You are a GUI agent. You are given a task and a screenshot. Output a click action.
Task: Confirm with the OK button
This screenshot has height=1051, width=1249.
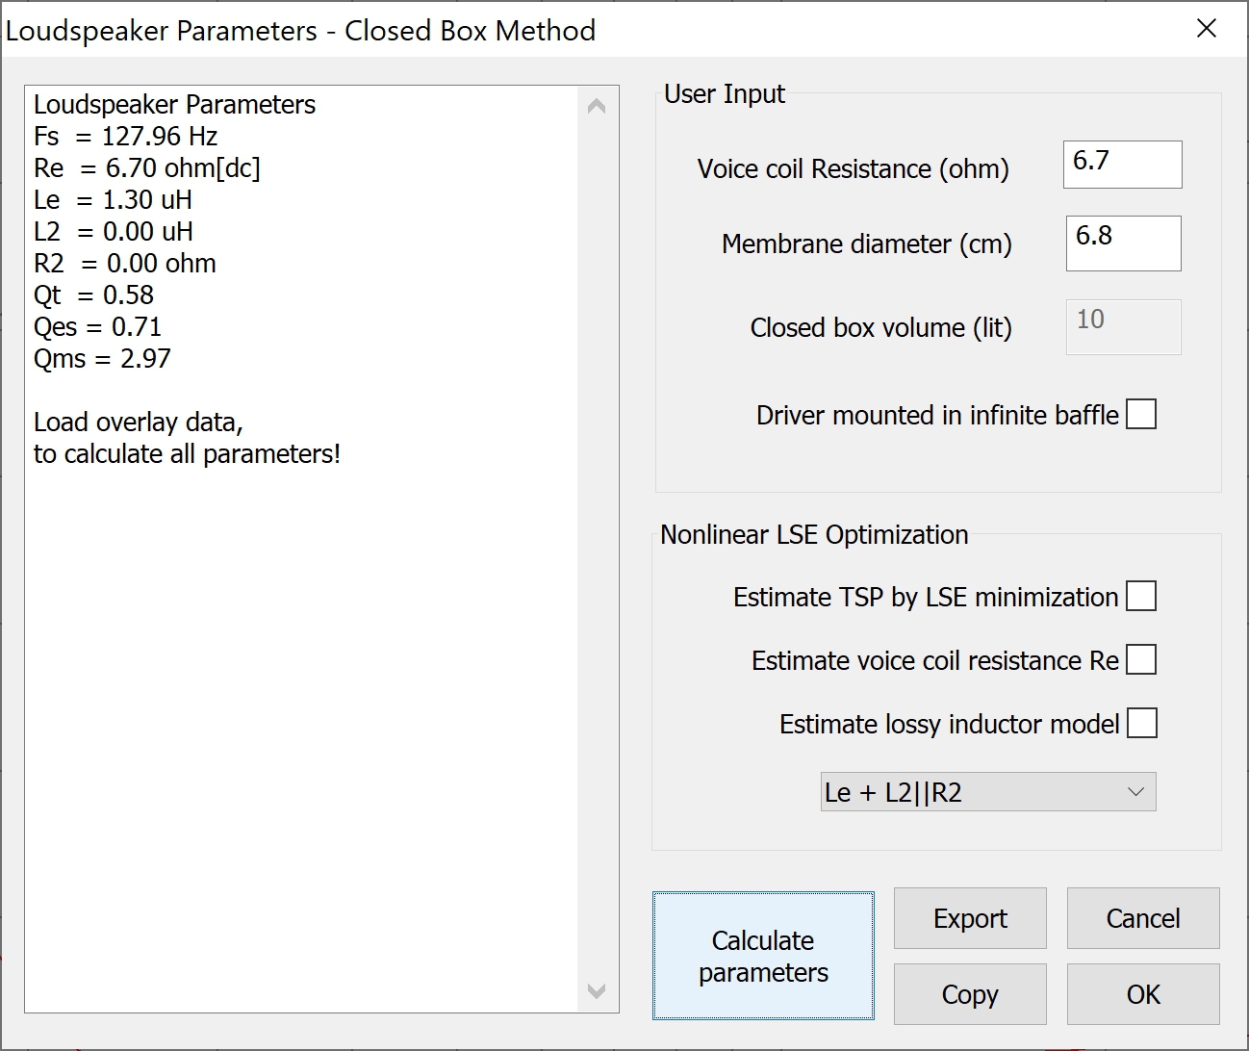point(1142,994)
